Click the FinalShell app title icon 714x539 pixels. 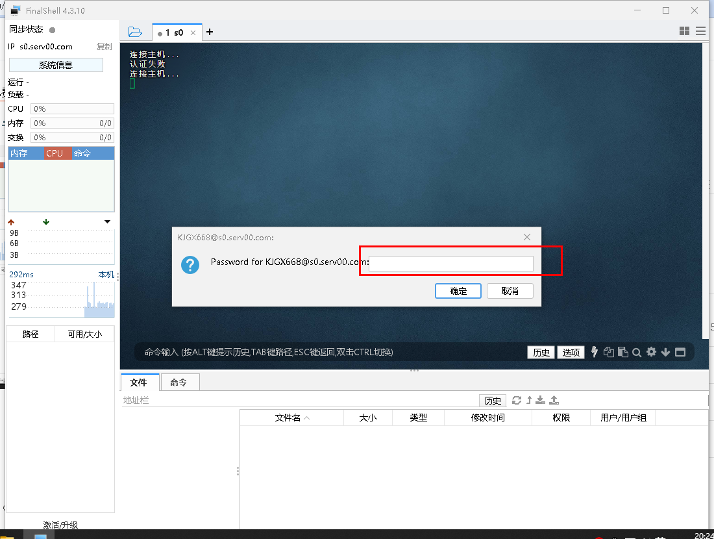pos(16,10)
